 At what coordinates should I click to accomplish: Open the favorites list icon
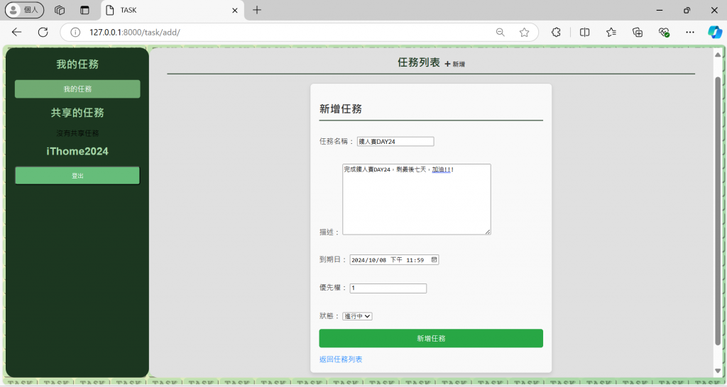coord(611,32)
